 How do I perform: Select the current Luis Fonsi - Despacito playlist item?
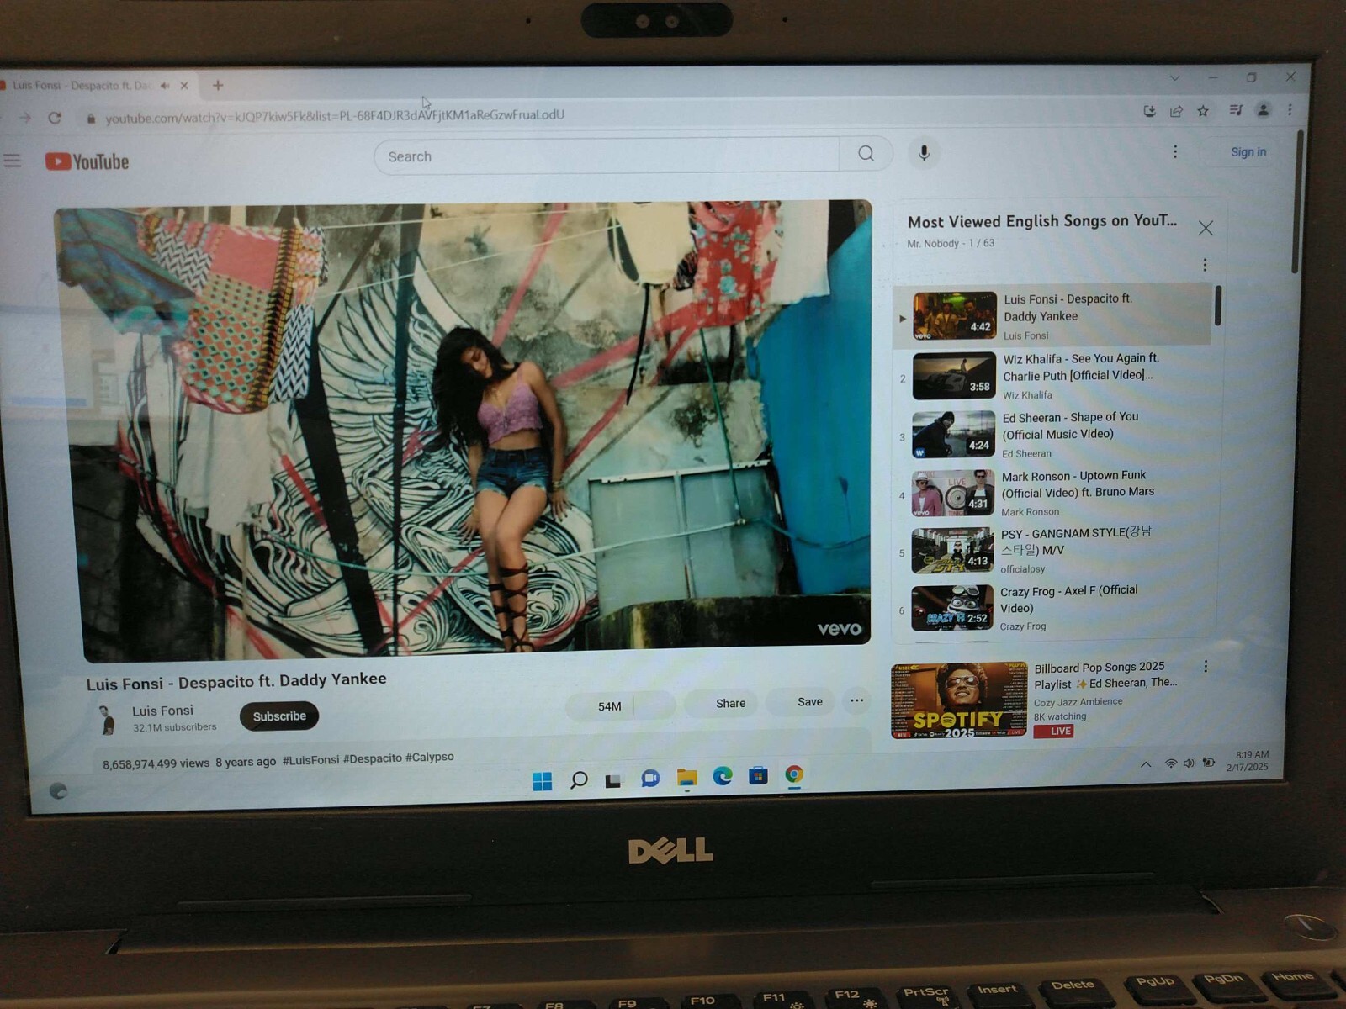click(x=1052, y=316)
